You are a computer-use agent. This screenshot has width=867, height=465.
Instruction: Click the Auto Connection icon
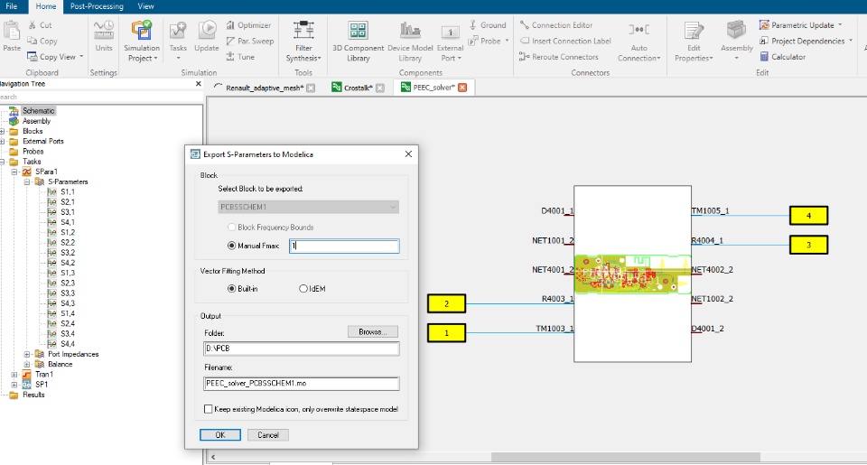639,31
